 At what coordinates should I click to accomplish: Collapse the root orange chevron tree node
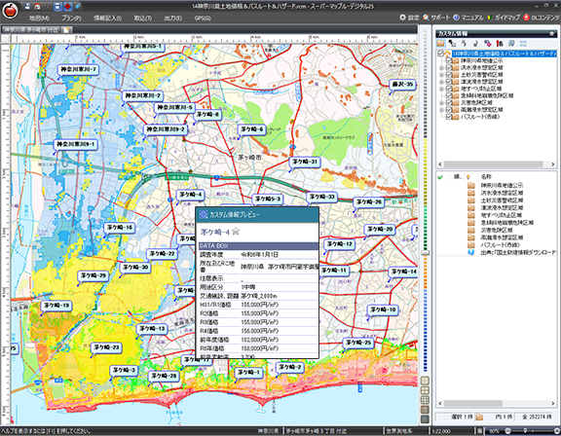pyautogui.click(x=447, y=54)
